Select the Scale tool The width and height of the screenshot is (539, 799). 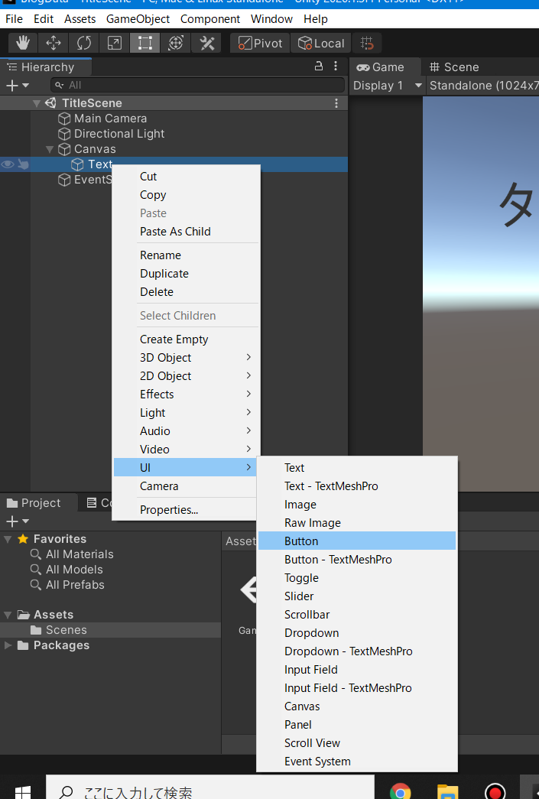(x=114, y=44)
